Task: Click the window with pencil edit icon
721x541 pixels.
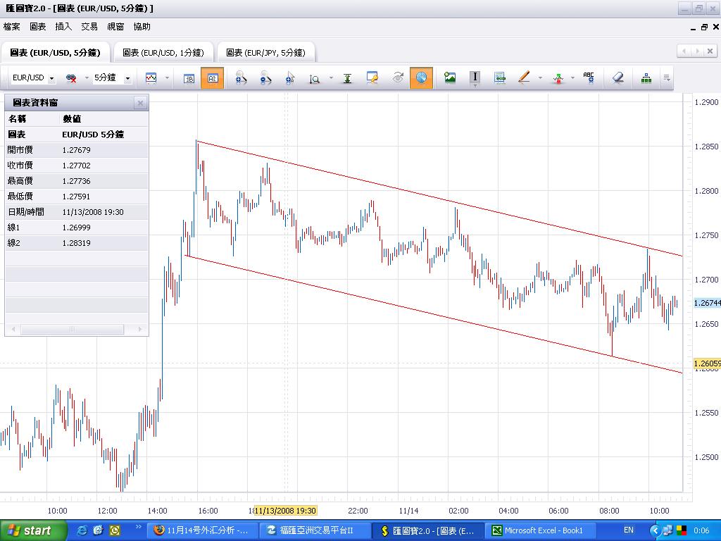Action: coord(372,78)
